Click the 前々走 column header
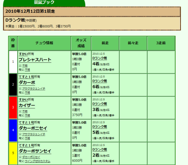This screenshot has width=188, height=165. tap(133, 43)
